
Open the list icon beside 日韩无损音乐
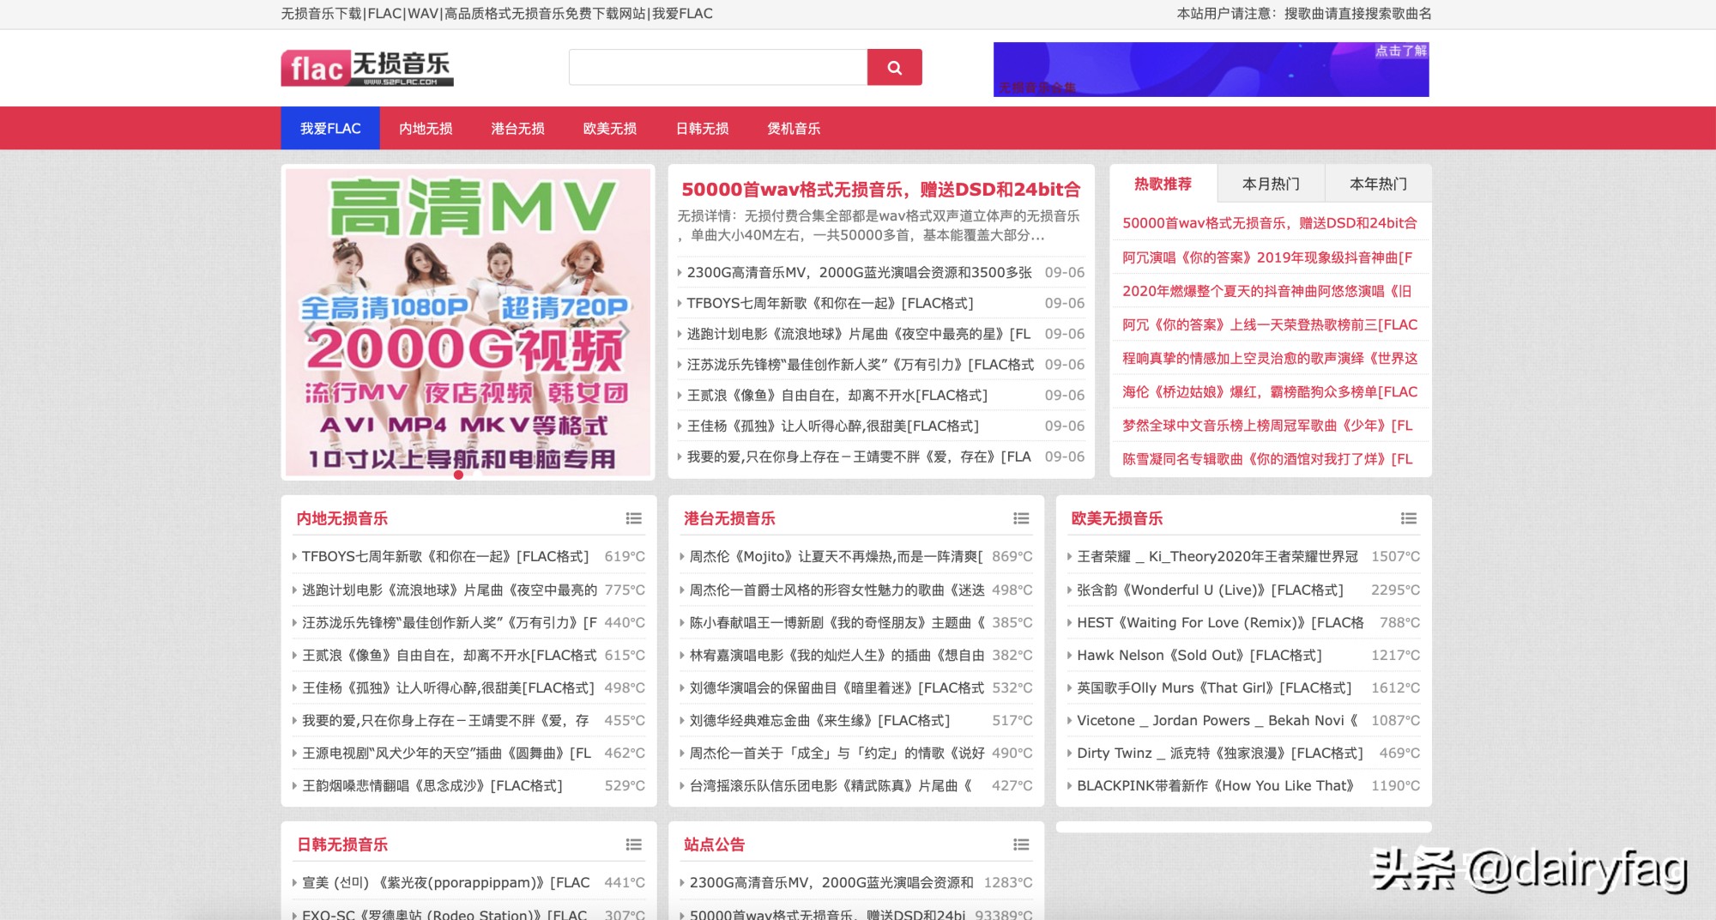633,844
